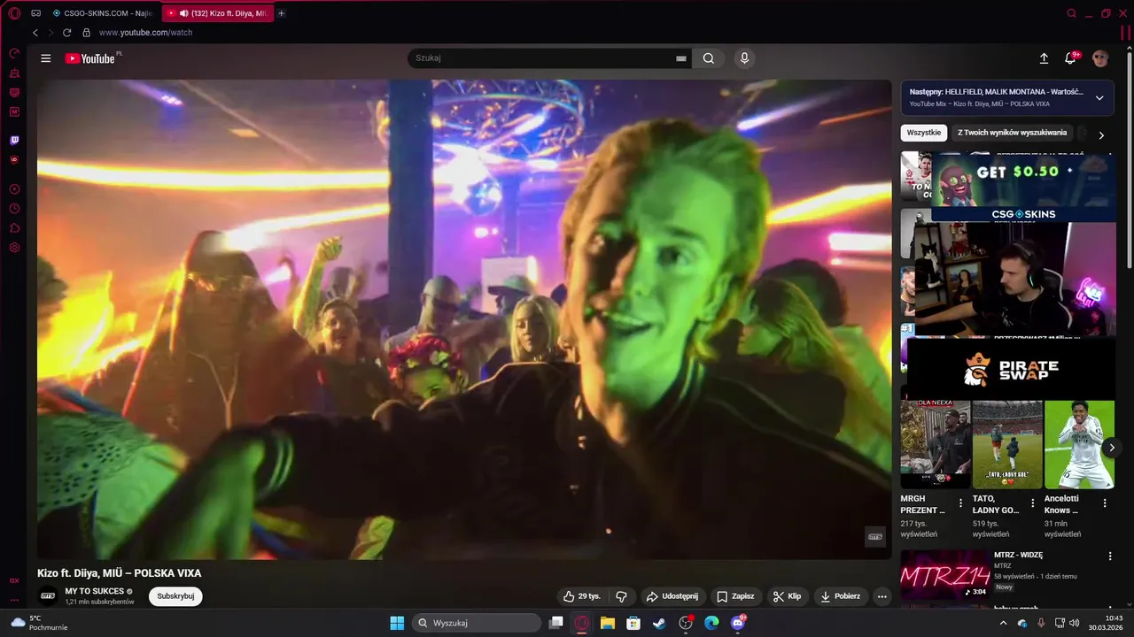Switch to CSGO-SKINS.COM browser tab

(102, 13)
